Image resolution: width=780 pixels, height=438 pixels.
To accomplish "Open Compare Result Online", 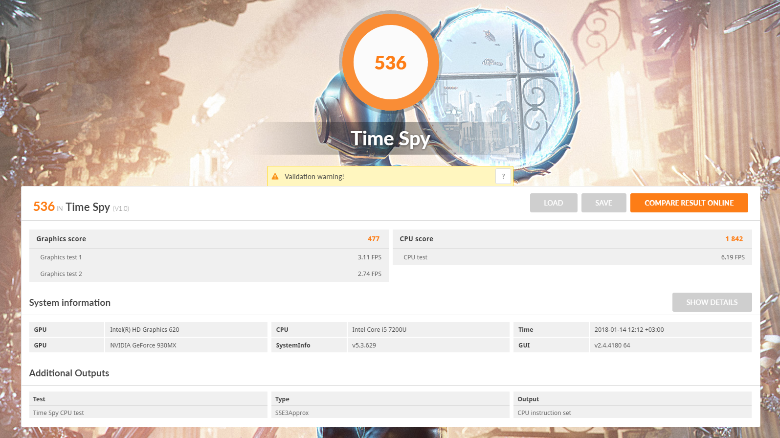I will point(689,203).
